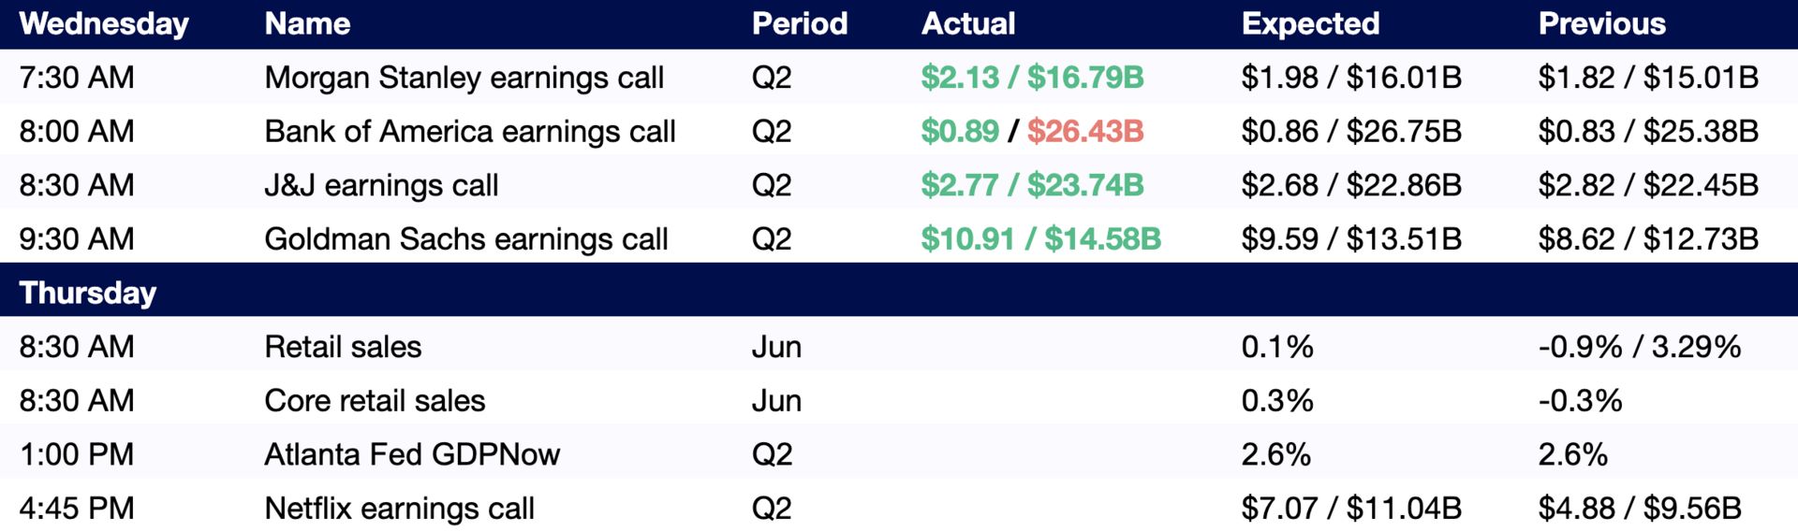Click the Expected column header
This screenshot has height=531, width=1798.
[1310, 24]
